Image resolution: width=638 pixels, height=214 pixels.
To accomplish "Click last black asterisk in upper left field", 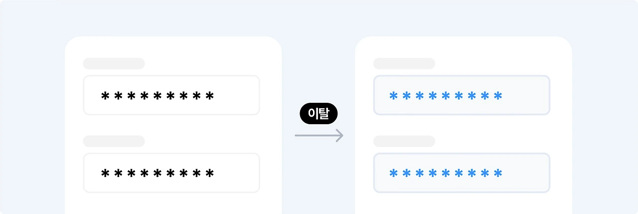I will click(210, 95).
